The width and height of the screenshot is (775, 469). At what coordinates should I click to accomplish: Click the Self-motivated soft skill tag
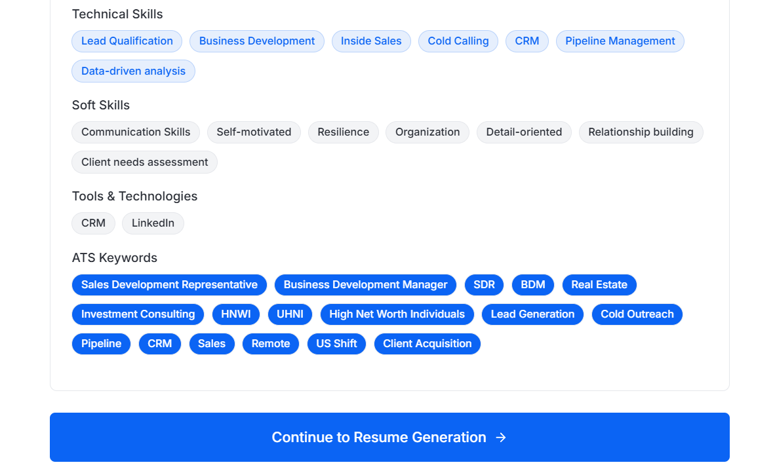tap(254, 132)
